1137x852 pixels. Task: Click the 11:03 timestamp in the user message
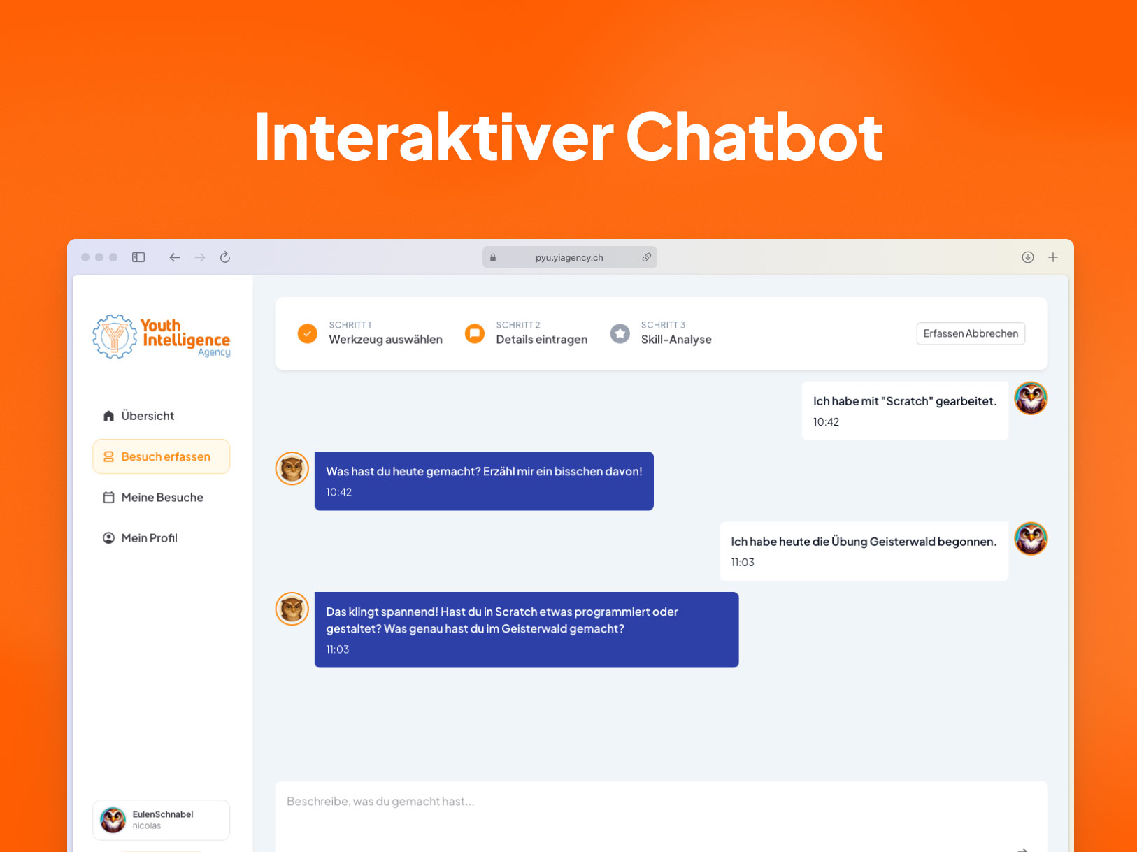pos(743,563)
